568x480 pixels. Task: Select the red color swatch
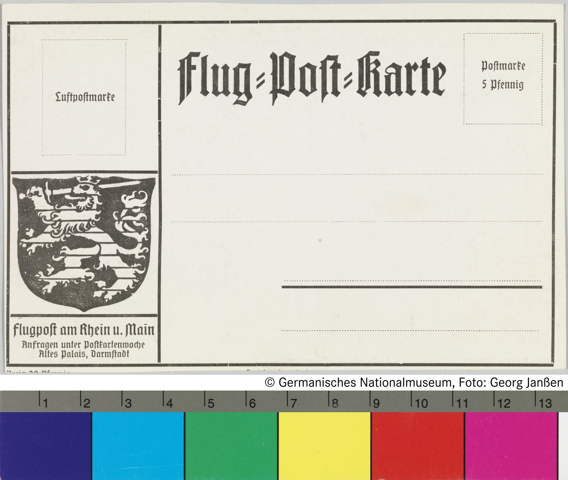point(417,446)
